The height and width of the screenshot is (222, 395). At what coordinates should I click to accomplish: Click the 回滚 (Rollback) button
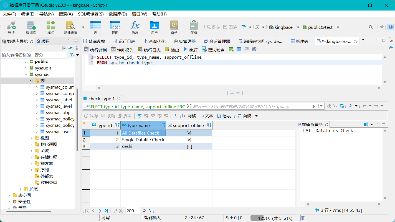(230, 27)
